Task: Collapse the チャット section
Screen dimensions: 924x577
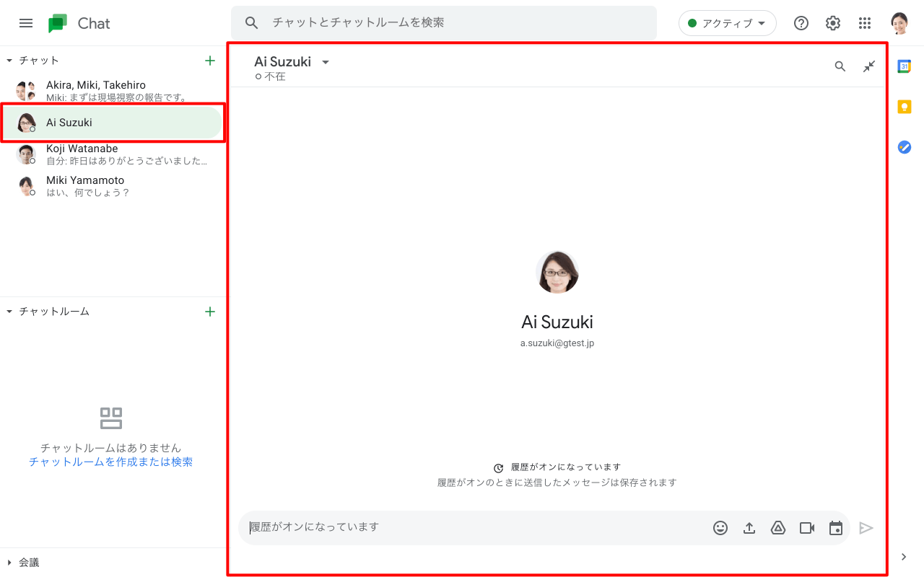Action: click(x=9, y=61)
